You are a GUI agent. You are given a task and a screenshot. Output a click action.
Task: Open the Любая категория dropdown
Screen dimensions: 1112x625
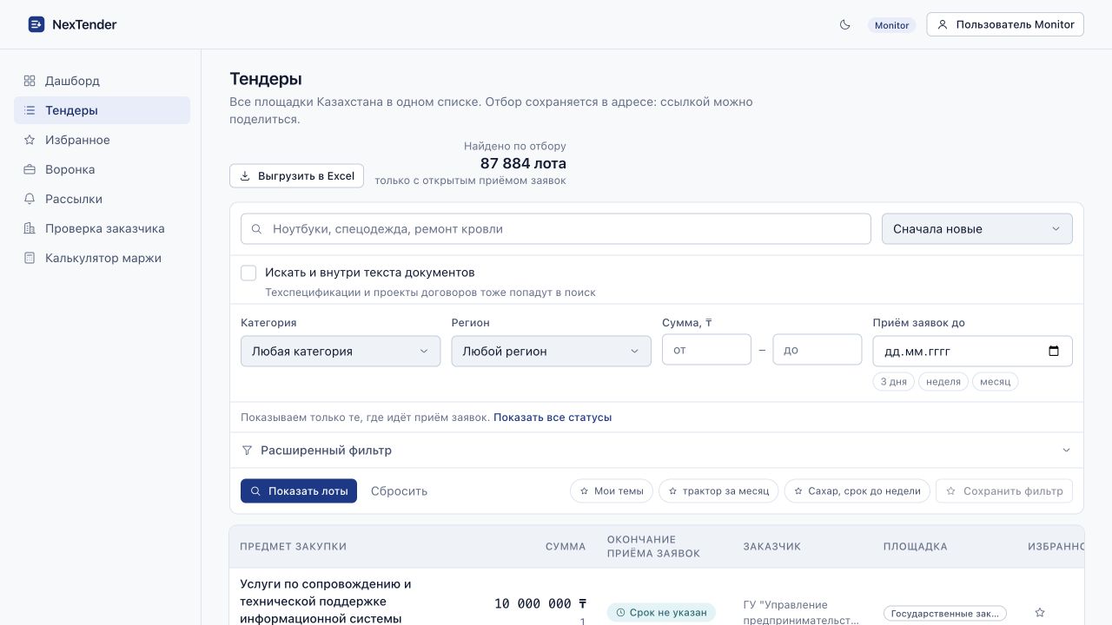click(x=341, y=352)
